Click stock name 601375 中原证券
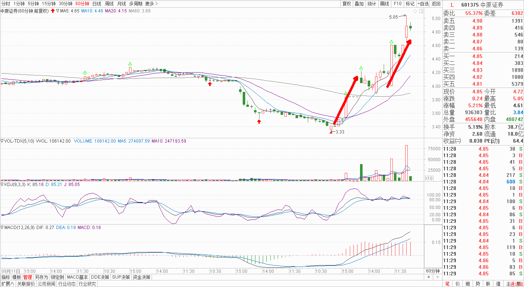Viewport: 524px width, 287px height. click(x=482, y=5)
